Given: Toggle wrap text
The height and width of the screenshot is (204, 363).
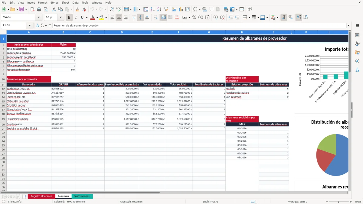Looking at the screenshot, I should [155, 18].
